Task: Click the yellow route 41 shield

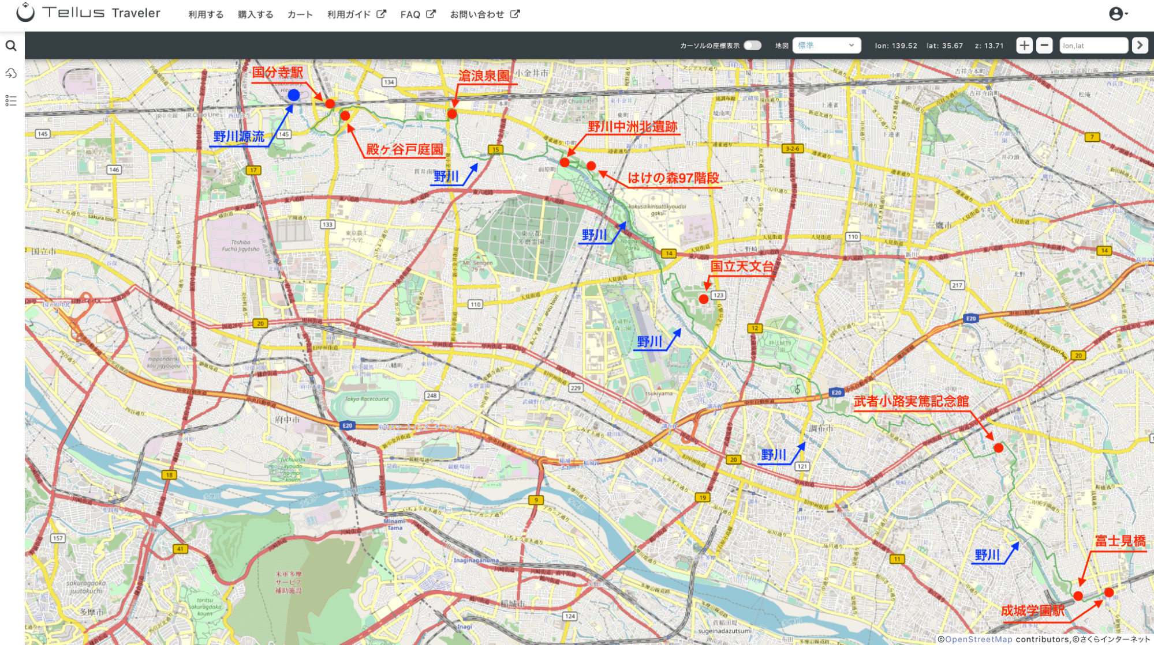Action: click(181, 549)
